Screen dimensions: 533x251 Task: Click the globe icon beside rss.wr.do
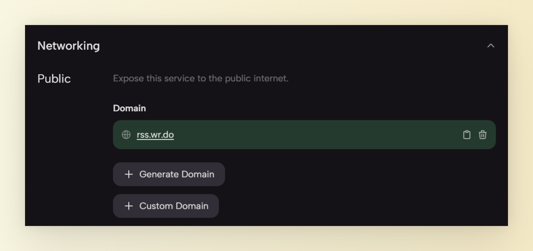(126, 135)
